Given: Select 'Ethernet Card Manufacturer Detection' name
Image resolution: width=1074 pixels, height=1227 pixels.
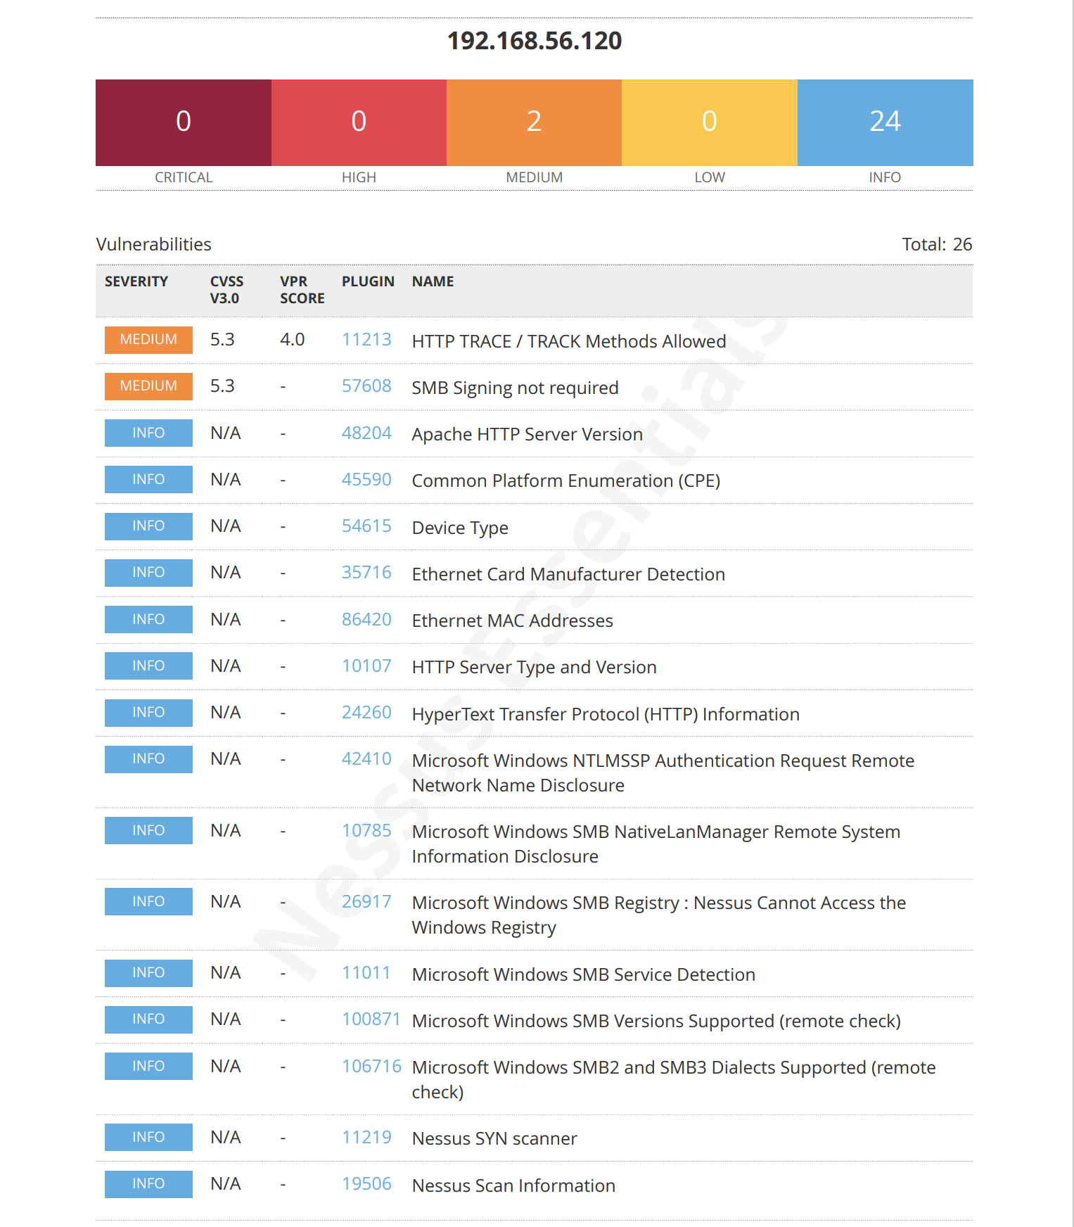Looking at the screenshot, I should pos(568,574).
